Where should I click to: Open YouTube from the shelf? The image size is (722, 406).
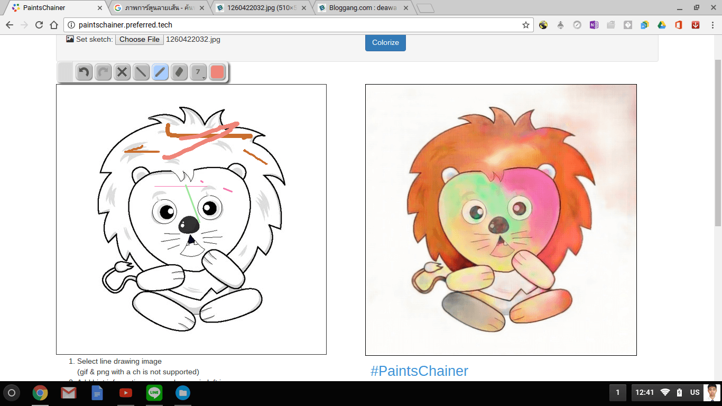pyautogui.click(x=126, y=393)
